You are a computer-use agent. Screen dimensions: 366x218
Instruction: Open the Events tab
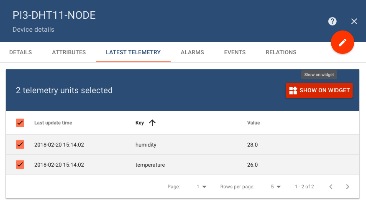(x=235, y=52)
